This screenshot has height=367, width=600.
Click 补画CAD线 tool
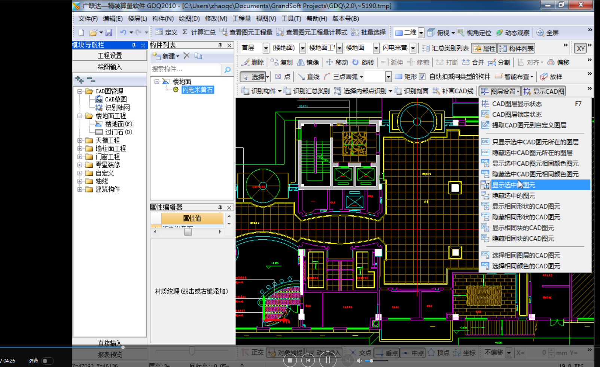(453, 91)
